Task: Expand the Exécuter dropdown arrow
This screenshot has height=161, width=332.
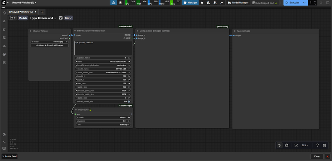Action: pos(305,3)
